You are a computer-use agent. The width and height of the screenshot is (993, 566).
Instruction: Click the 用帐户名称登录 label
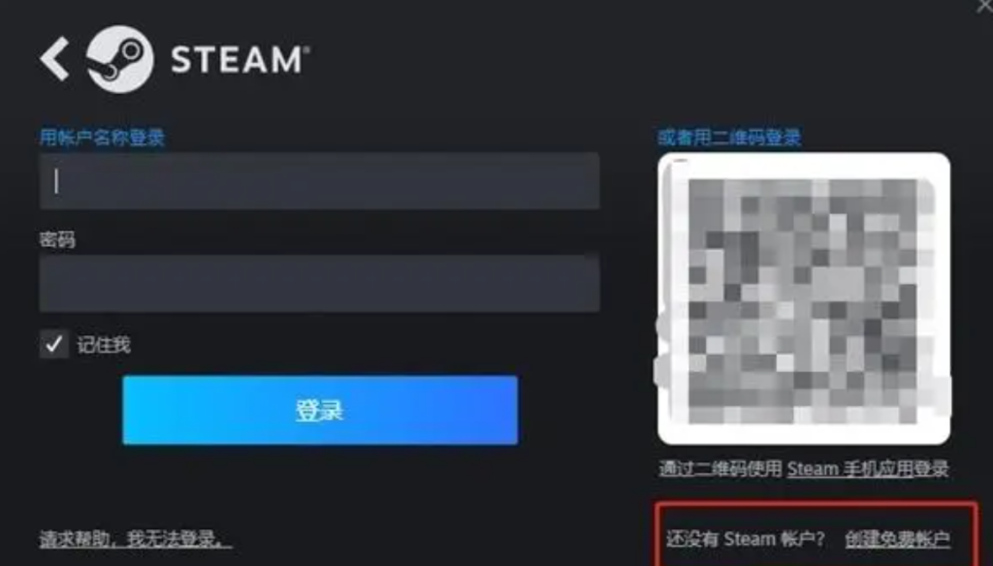[102, 137]
